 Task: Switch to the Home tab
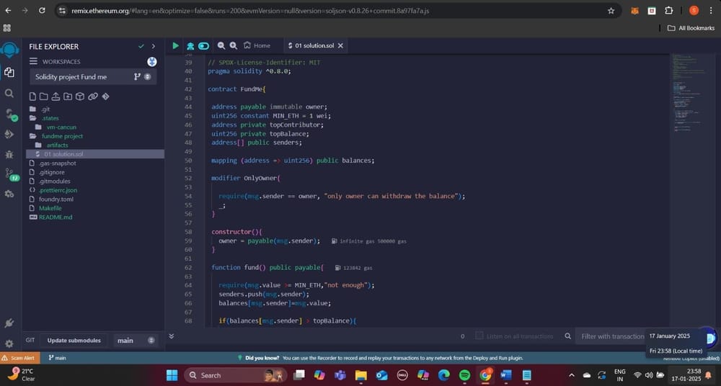coord(257,45)
